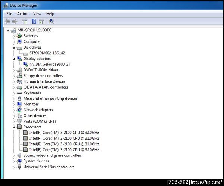The image size is (224, 186).
Task: Open the File menu
Action: [9, 14]
